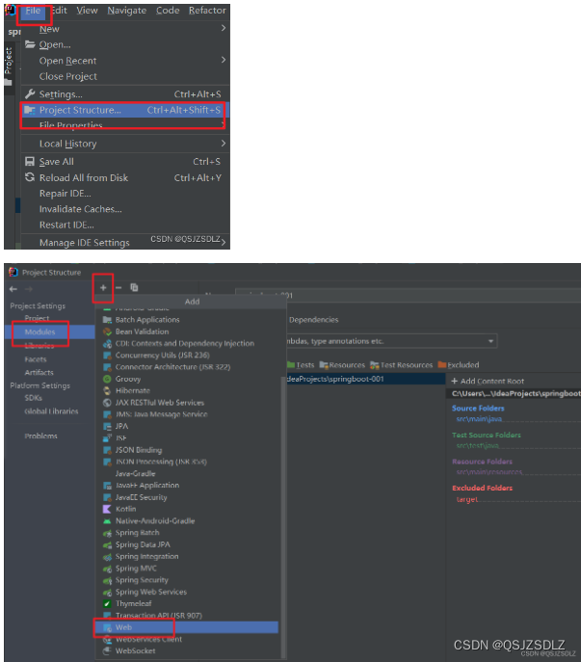Add Native-Android-Gradle framework
The width and height of the screenshot is (581, 662).
155,520
